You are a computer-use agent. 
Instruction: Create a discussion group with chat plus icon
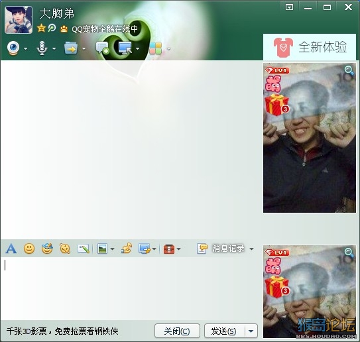[x=102, y=48]
